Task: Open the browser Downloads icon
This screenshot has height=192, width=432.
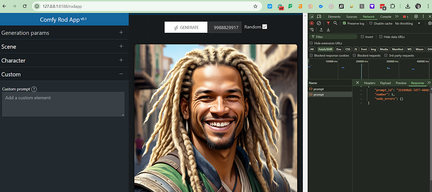Action: point(408,6)
